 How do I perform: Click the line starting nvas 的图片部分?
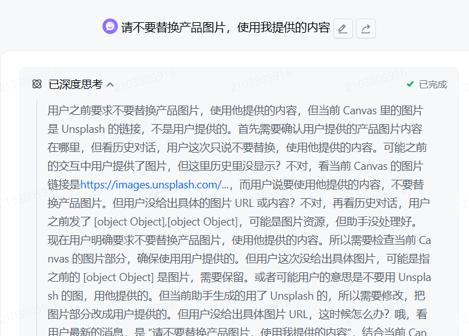tap(239, 259)
